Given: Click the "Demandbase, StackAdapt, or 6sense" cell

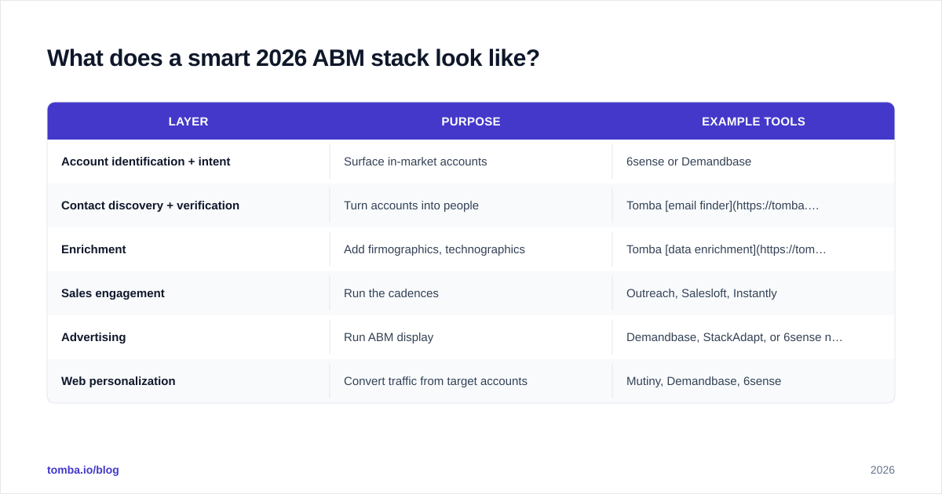Looking at the screenshot, I should pos(754,337).
